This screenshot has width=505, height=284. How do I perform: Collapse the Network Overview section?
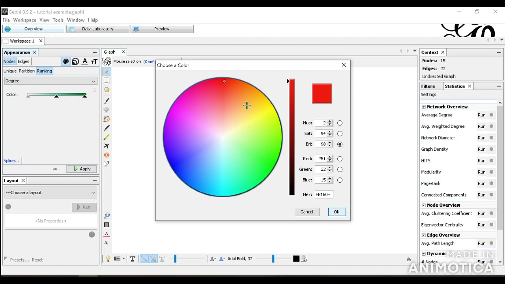pos(424,107)
